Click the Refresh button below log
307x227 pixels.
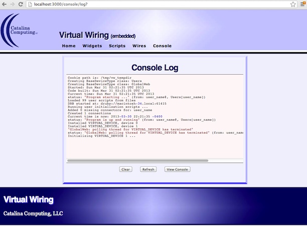click(x=148, y=169)
